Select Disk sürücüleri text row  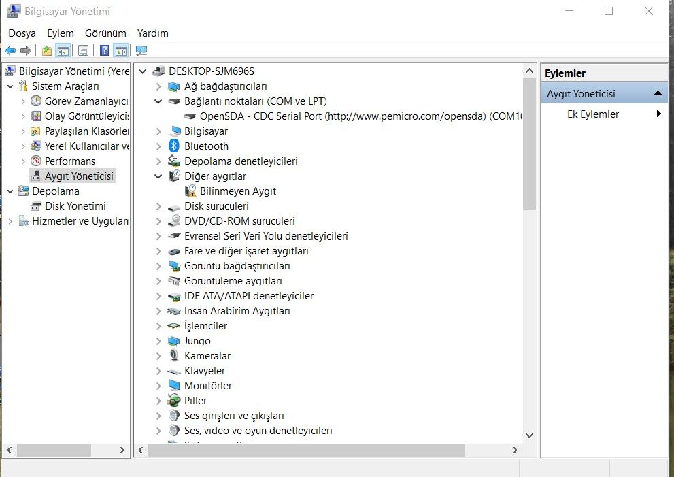pos(217,206)
